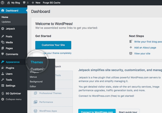
Task: Open the Jetpack sidebar icon
Action: [x=3, y=29]
